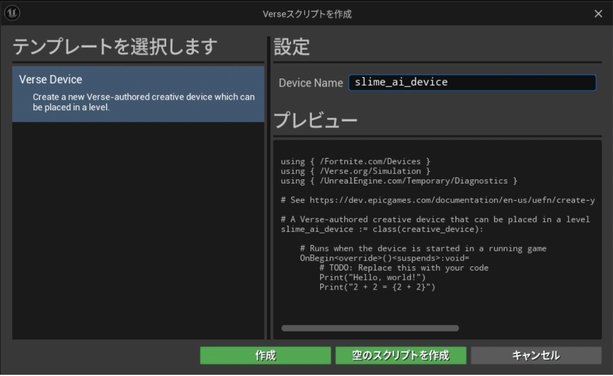Click the Verse Device template description text

[144, 102]
